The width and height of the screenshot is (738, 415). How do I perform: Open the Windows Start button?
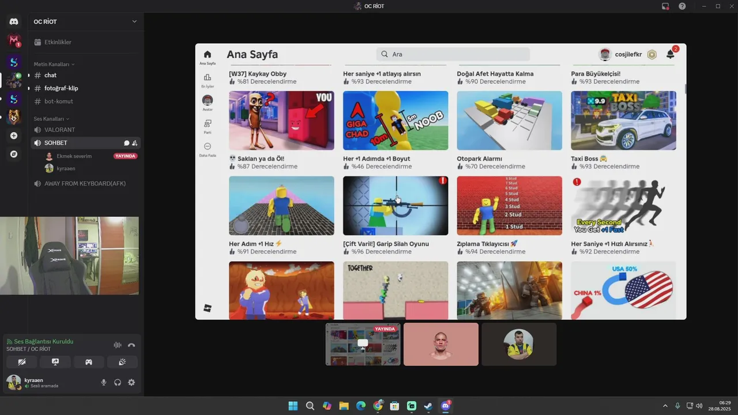[x=293, y=406]
